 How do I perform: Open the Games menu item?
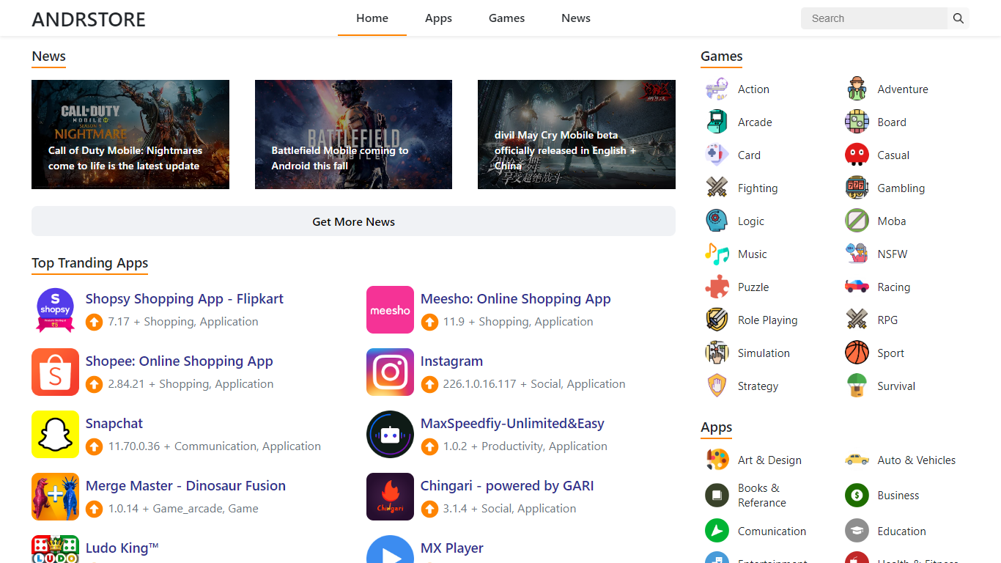click(x=506, y=18)
